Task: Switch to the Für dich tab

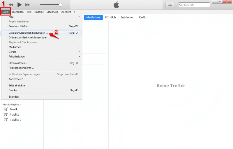Action: click(110, 17)
